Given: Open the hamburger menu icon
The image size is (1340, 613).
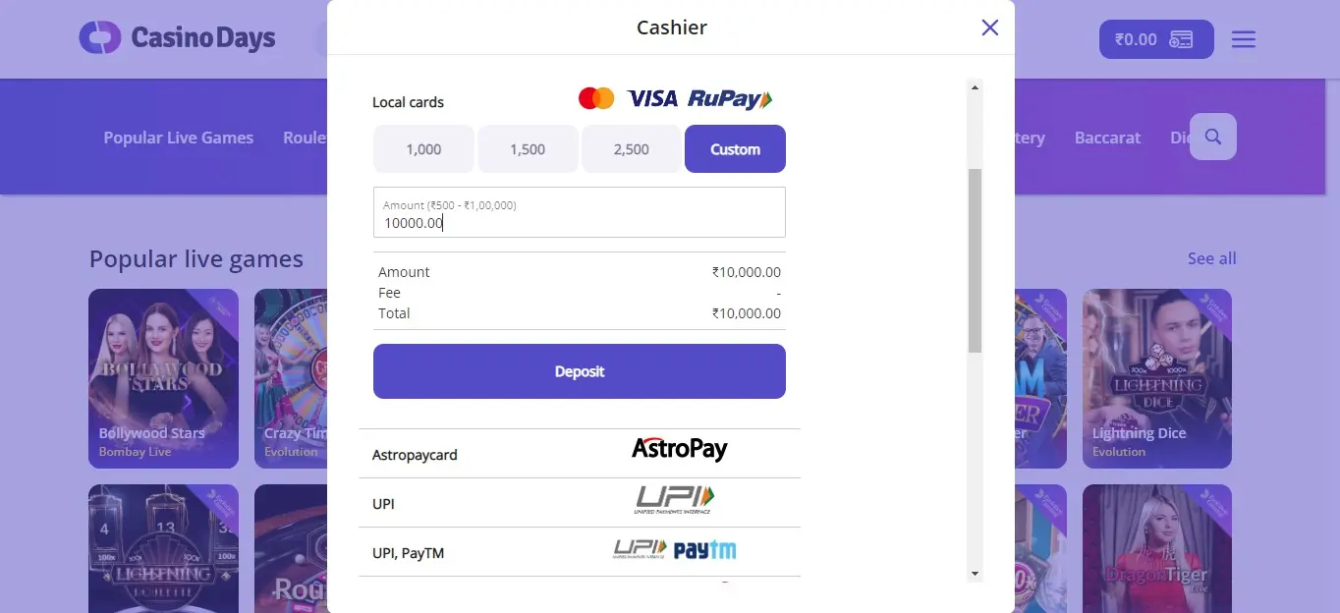Looking at the screenshot, I should click(x=1244, y=39).
